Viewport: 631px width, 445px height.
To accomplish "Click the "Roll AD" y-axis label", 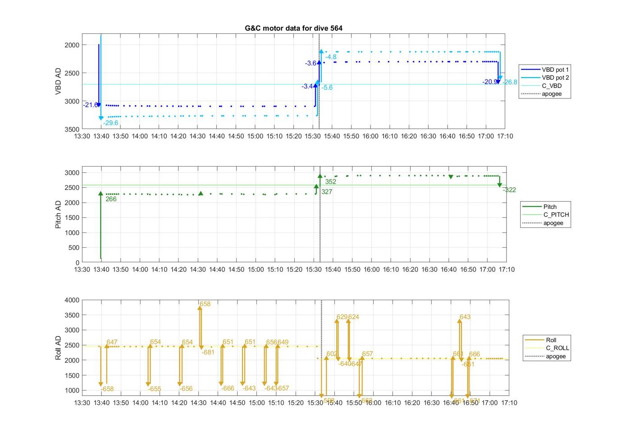I will click(x=58, y=348).
